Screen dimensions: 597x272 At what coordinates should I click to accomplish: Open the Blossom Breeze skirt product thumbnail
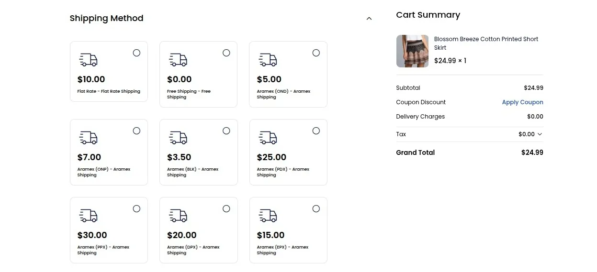412,51
